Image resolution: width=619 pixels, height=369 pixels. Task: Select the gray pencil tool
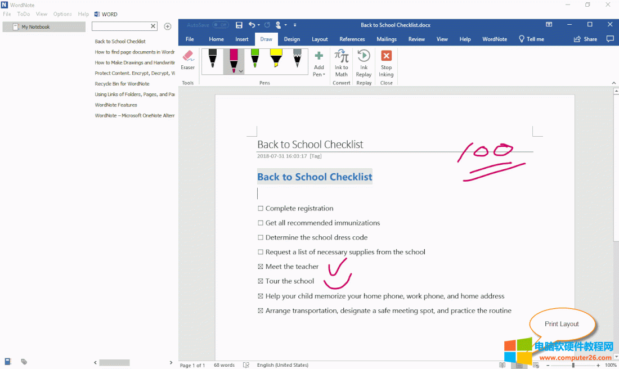click(297, 59)
